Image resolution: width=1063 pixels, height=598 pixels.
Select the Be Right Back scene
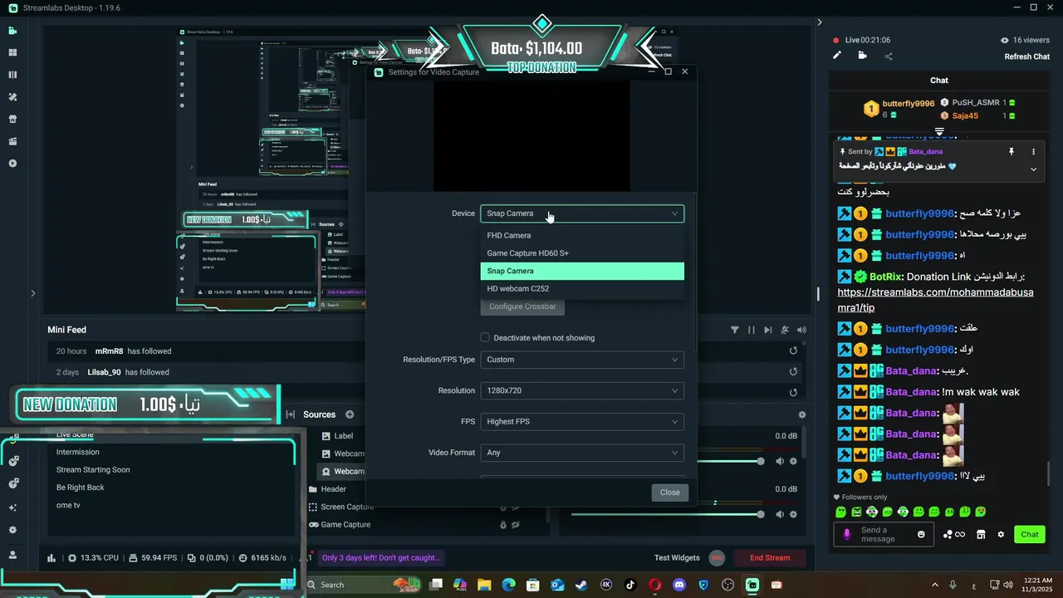pos(81,488)
